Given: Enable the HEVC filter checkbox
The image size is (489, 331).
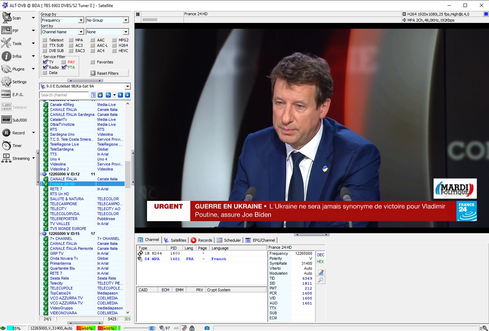Looking at the screenshot, I should (114, 51).
